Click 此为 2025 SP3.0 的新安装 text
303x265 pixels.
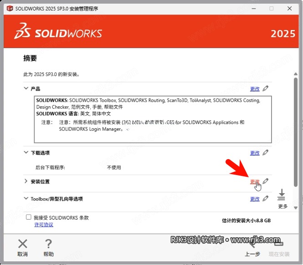[x=51, y=74]
